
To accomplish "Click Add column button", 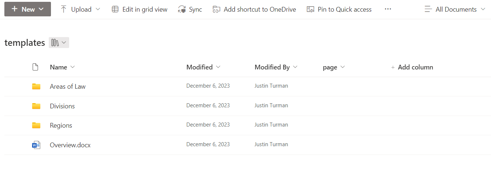I will click(412, 67).
